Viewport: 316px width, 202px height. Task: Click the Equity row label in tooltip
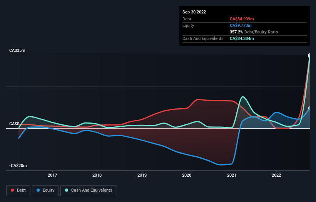click(188, 25)
